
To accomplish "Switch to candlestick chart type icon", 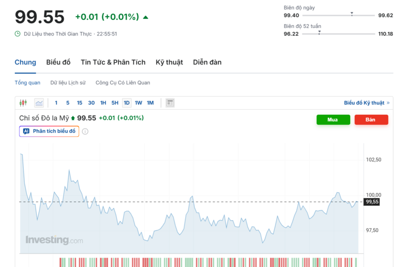I will pos(23,103).
